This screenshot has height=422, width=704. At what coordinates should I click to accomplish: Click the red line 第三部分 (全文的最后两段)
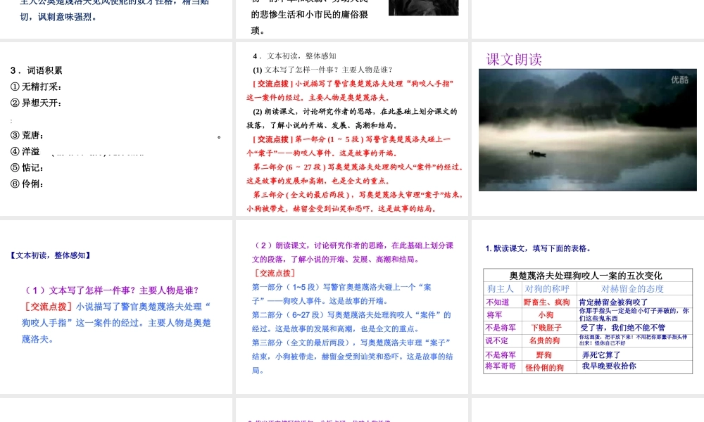(358, 195)
